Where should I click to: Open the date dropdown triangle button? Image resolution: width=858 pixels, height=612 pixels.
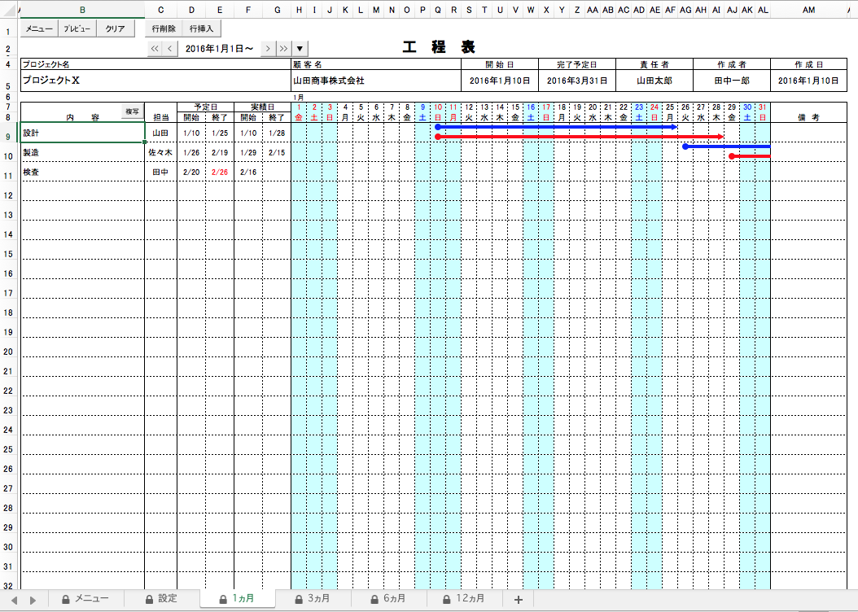click(x=300, y=49)
